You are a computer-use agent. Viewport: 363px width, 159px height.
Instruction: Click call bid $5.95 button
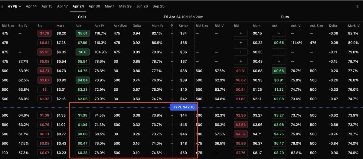[x=44, y=52]
